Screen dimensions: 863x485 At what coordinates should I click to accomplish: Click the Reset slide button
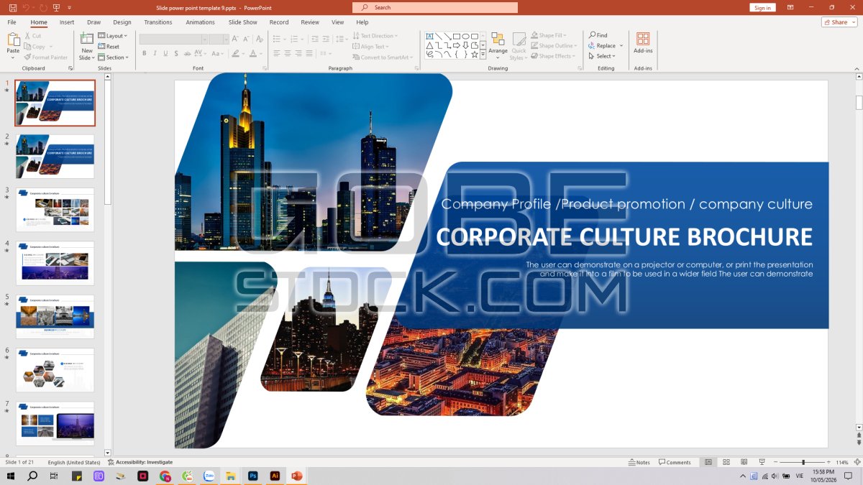[109, 47]
